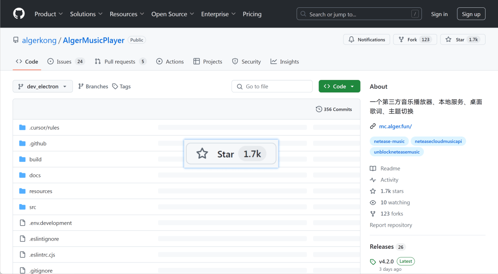Screen dimensions: 498x274
Task: Switch to the Projects tab
Action: (207, 62)
